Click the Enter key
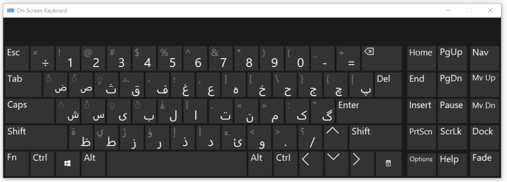Screen dimensions: 507x182 click(369, 111)
